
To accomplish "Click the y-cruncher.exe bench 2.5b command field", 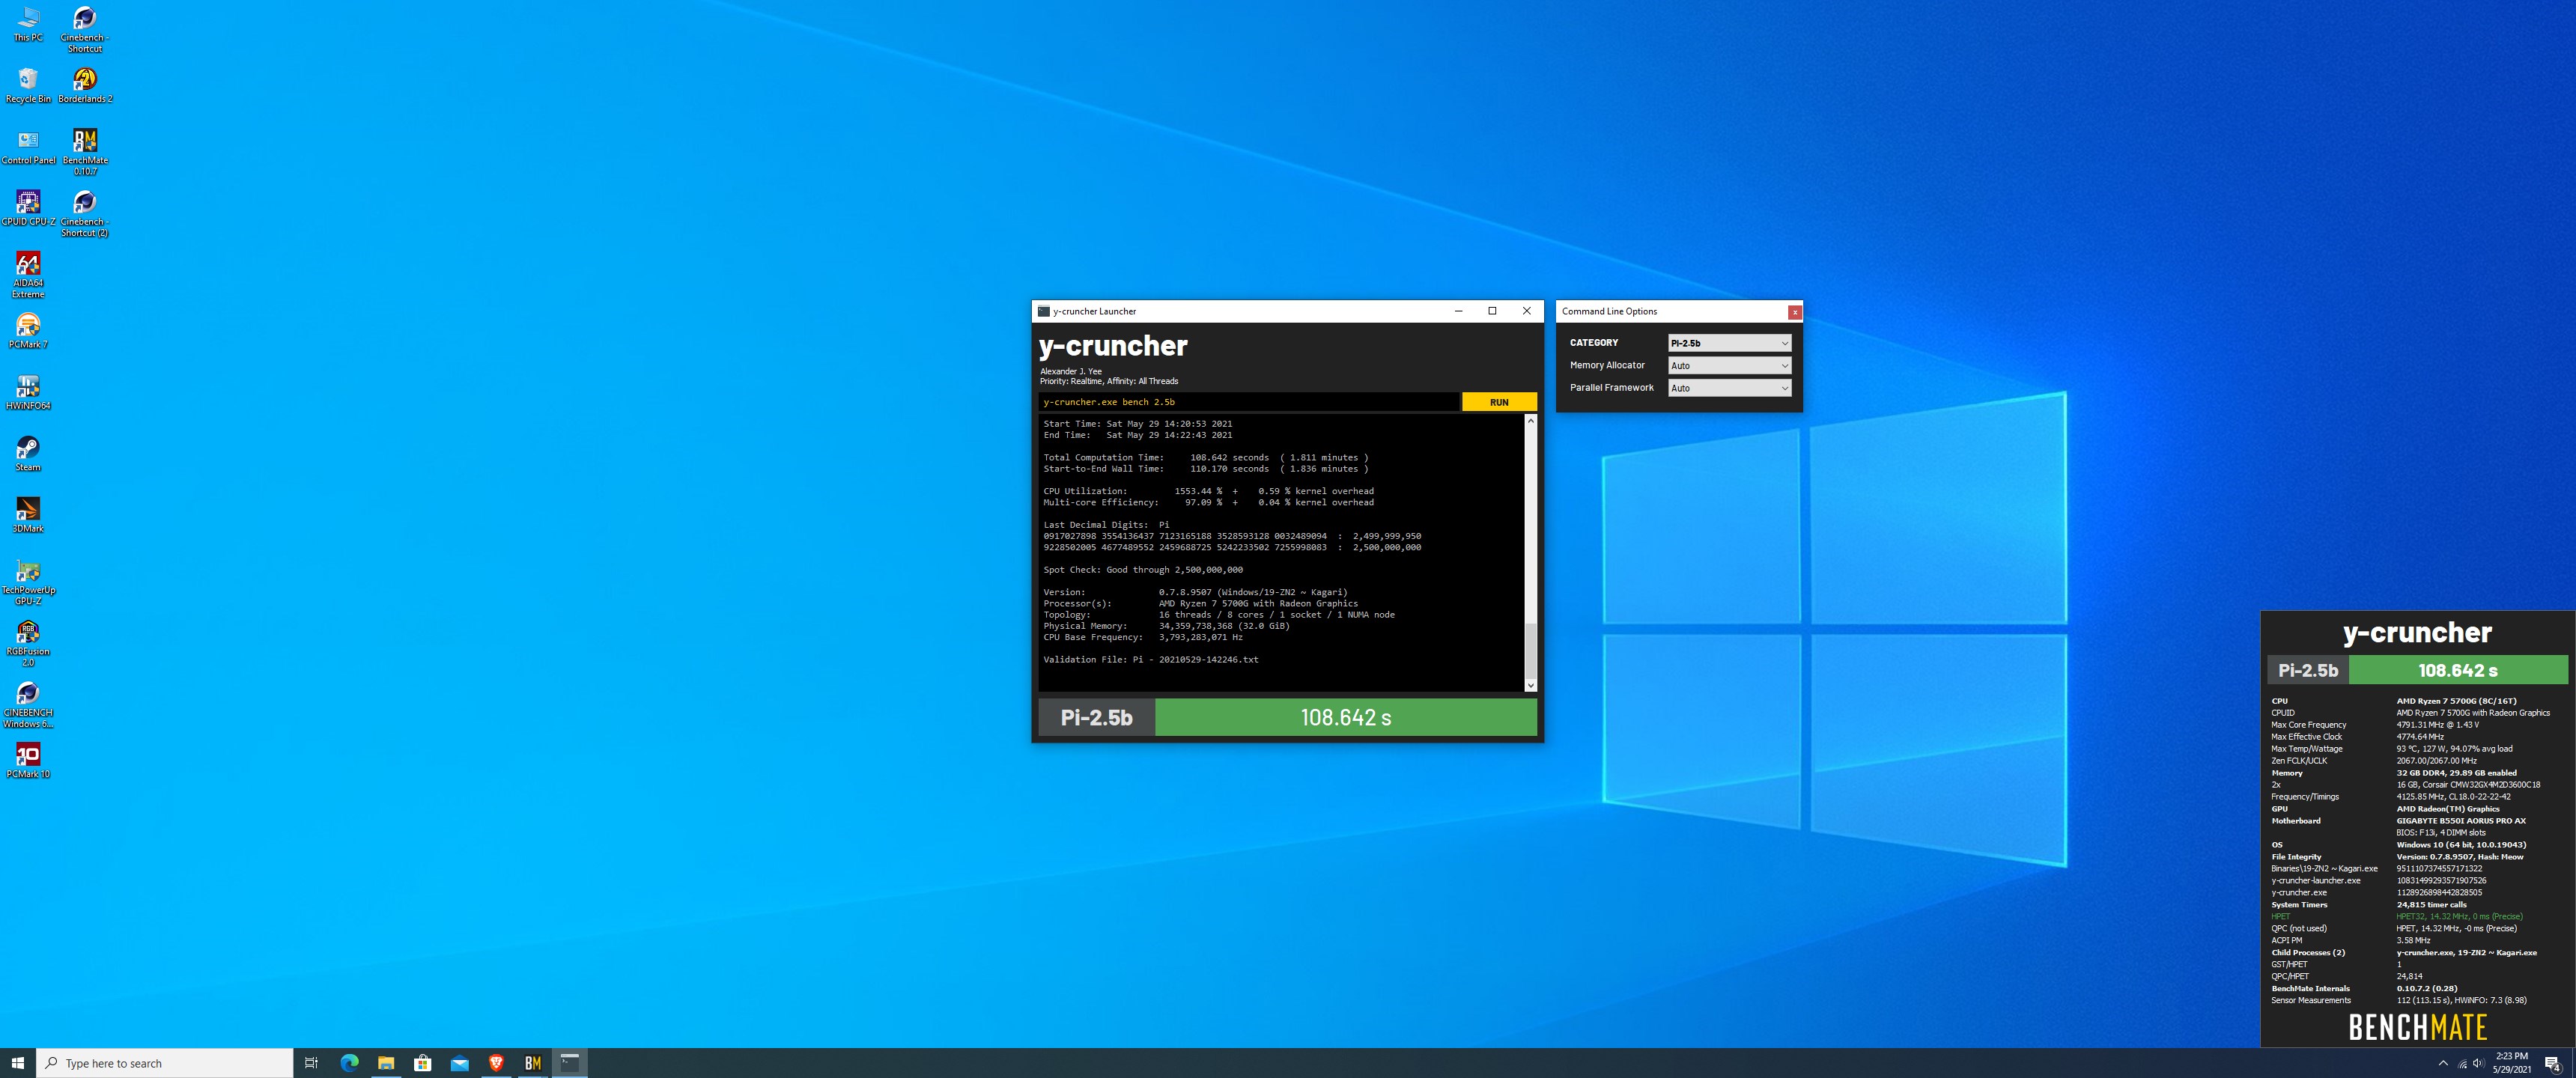I will [1249, 402].
